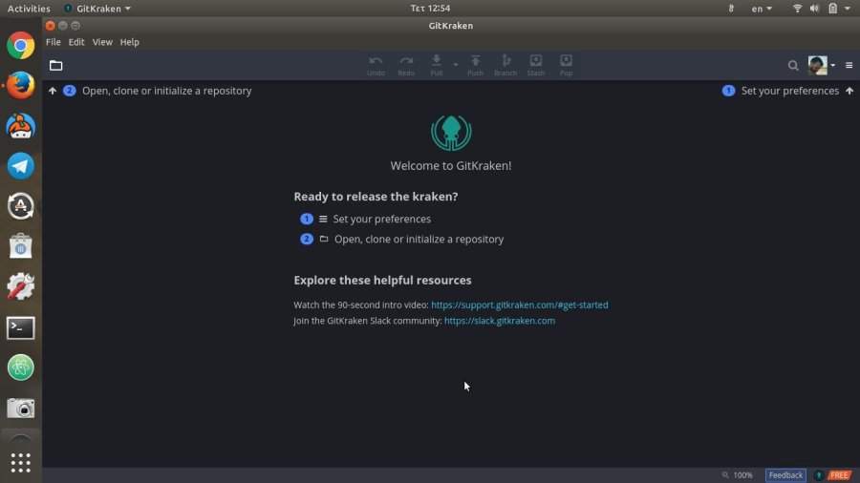Click top banner 'Open, clone or initialize a repository'
This screenshot has height=483, width=860.
(166, 91)
